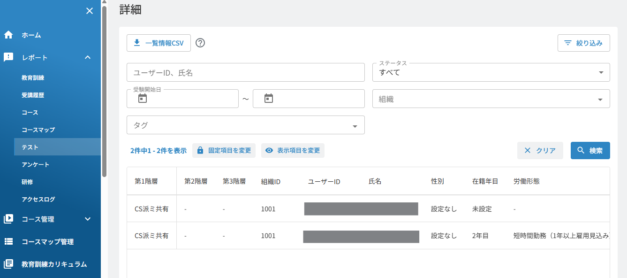The height and width of the screenshot is (278, 627).
Task: Click the 氏名 column header
Action: coord(375,181)
